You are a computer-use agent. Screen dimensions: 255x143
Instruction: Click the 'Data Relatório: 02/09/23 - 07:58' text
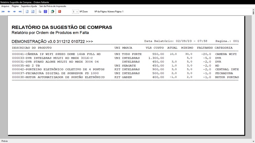(176, 41)
